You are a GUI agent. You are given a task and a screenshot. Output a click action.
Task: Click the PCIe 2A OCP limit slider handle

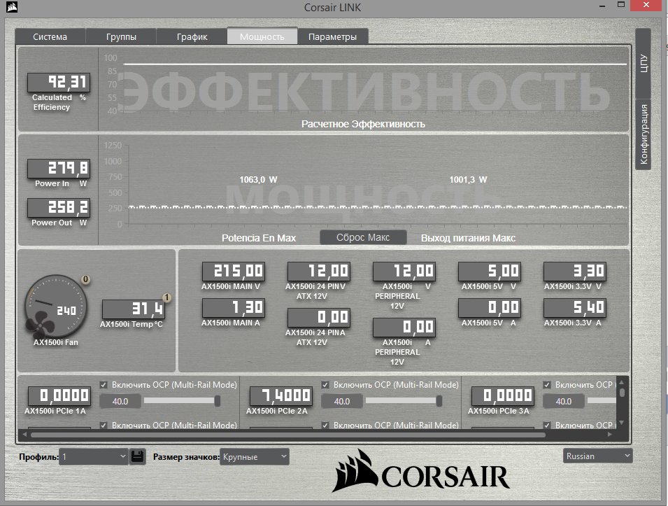point(439,401)
